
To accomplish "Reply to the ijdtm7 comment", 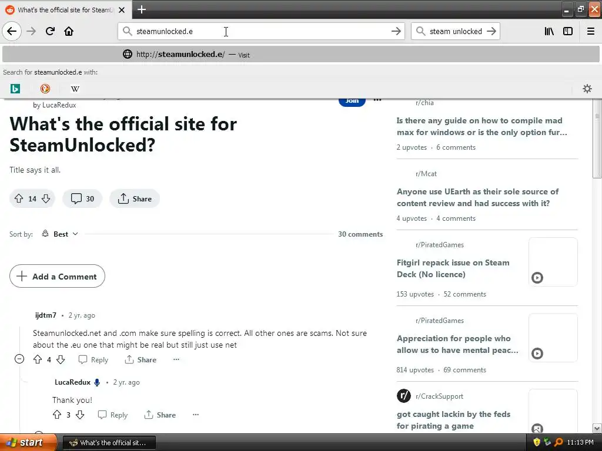I will tap(93, 360).
